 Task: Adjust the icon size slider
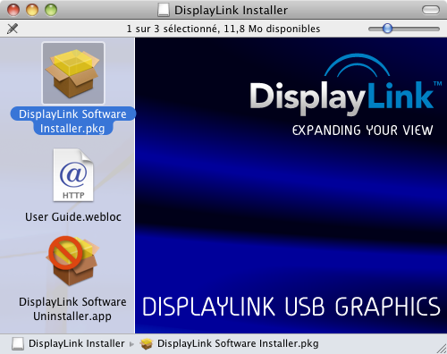[x=387, y=29]
